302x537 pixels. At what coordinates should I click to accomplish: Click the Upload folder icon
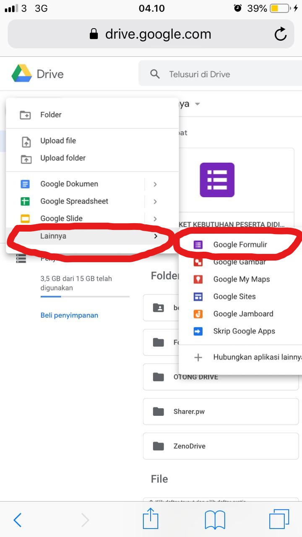click(26, 159)
